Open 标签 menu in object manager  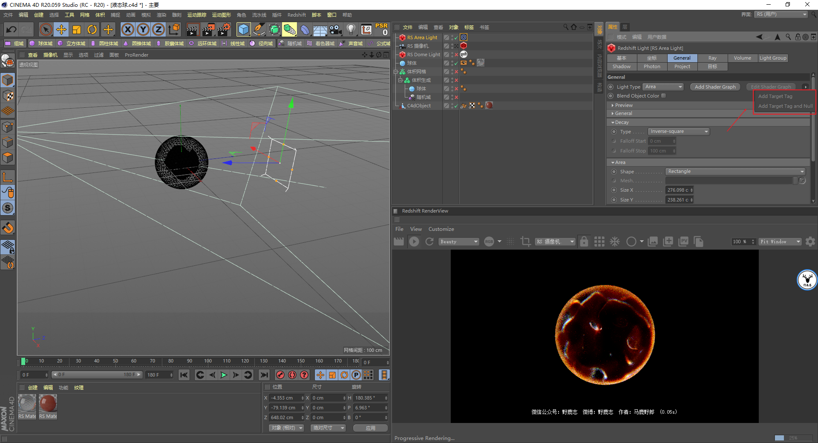pos(469,27)
